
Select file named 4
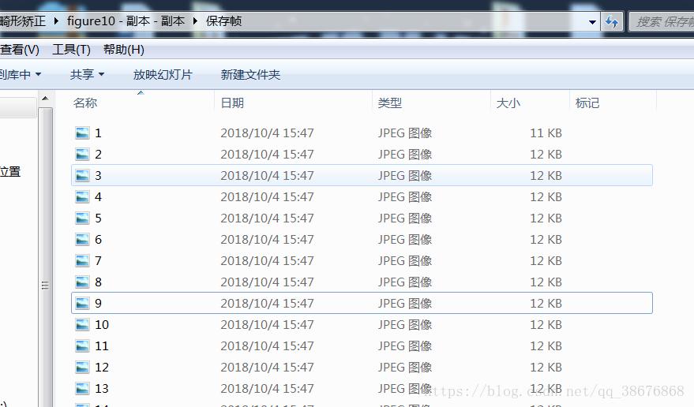coord(98,197)
